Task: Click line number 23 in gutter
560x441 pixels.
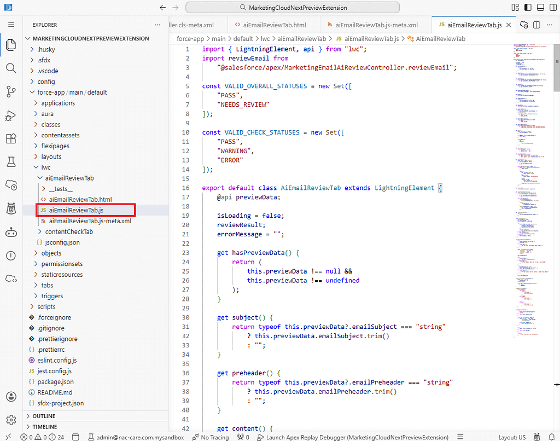Action: [x=185, y=253]
